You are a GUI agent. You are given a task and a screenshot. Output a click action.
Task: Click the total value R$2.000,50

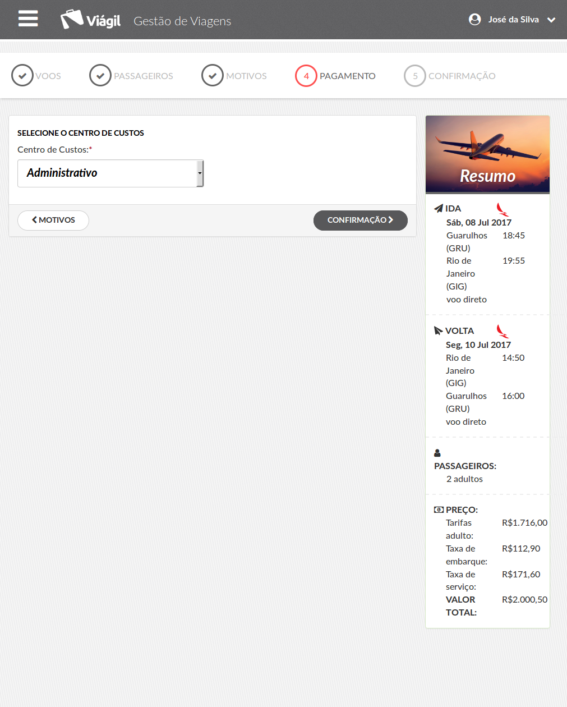tap(525, 599)
